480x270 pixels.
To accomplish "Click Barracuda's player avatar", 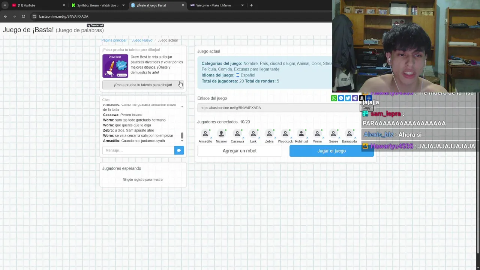I will coord(349,133).
